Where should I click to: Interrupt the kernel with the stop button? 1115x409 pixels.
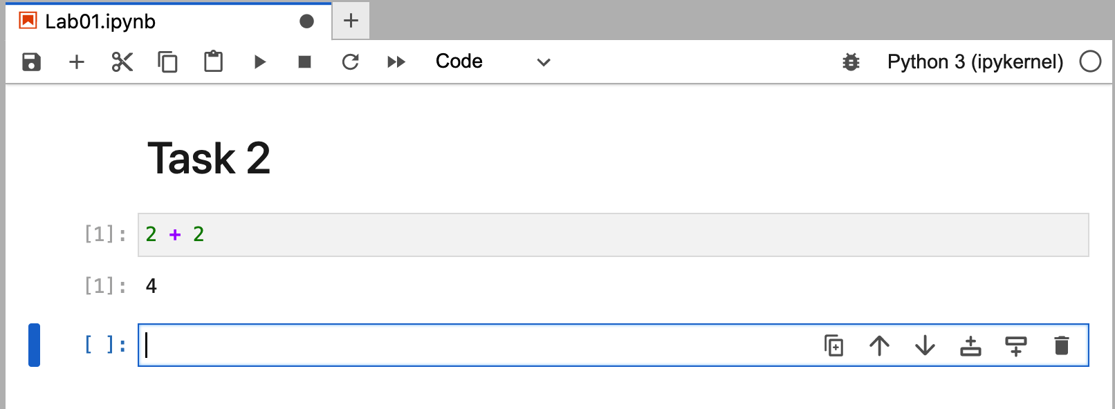tap(304, 62)
